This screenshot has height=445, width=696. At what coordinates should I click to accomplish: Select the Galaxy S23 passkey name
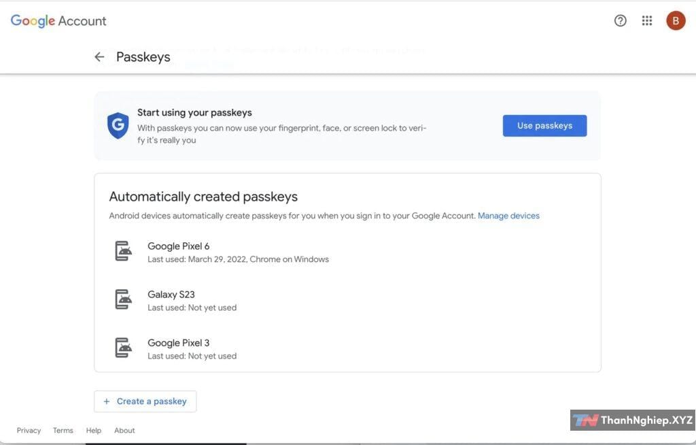171,295
